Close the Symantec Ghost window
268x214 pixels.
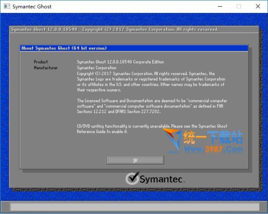(258, 7)
